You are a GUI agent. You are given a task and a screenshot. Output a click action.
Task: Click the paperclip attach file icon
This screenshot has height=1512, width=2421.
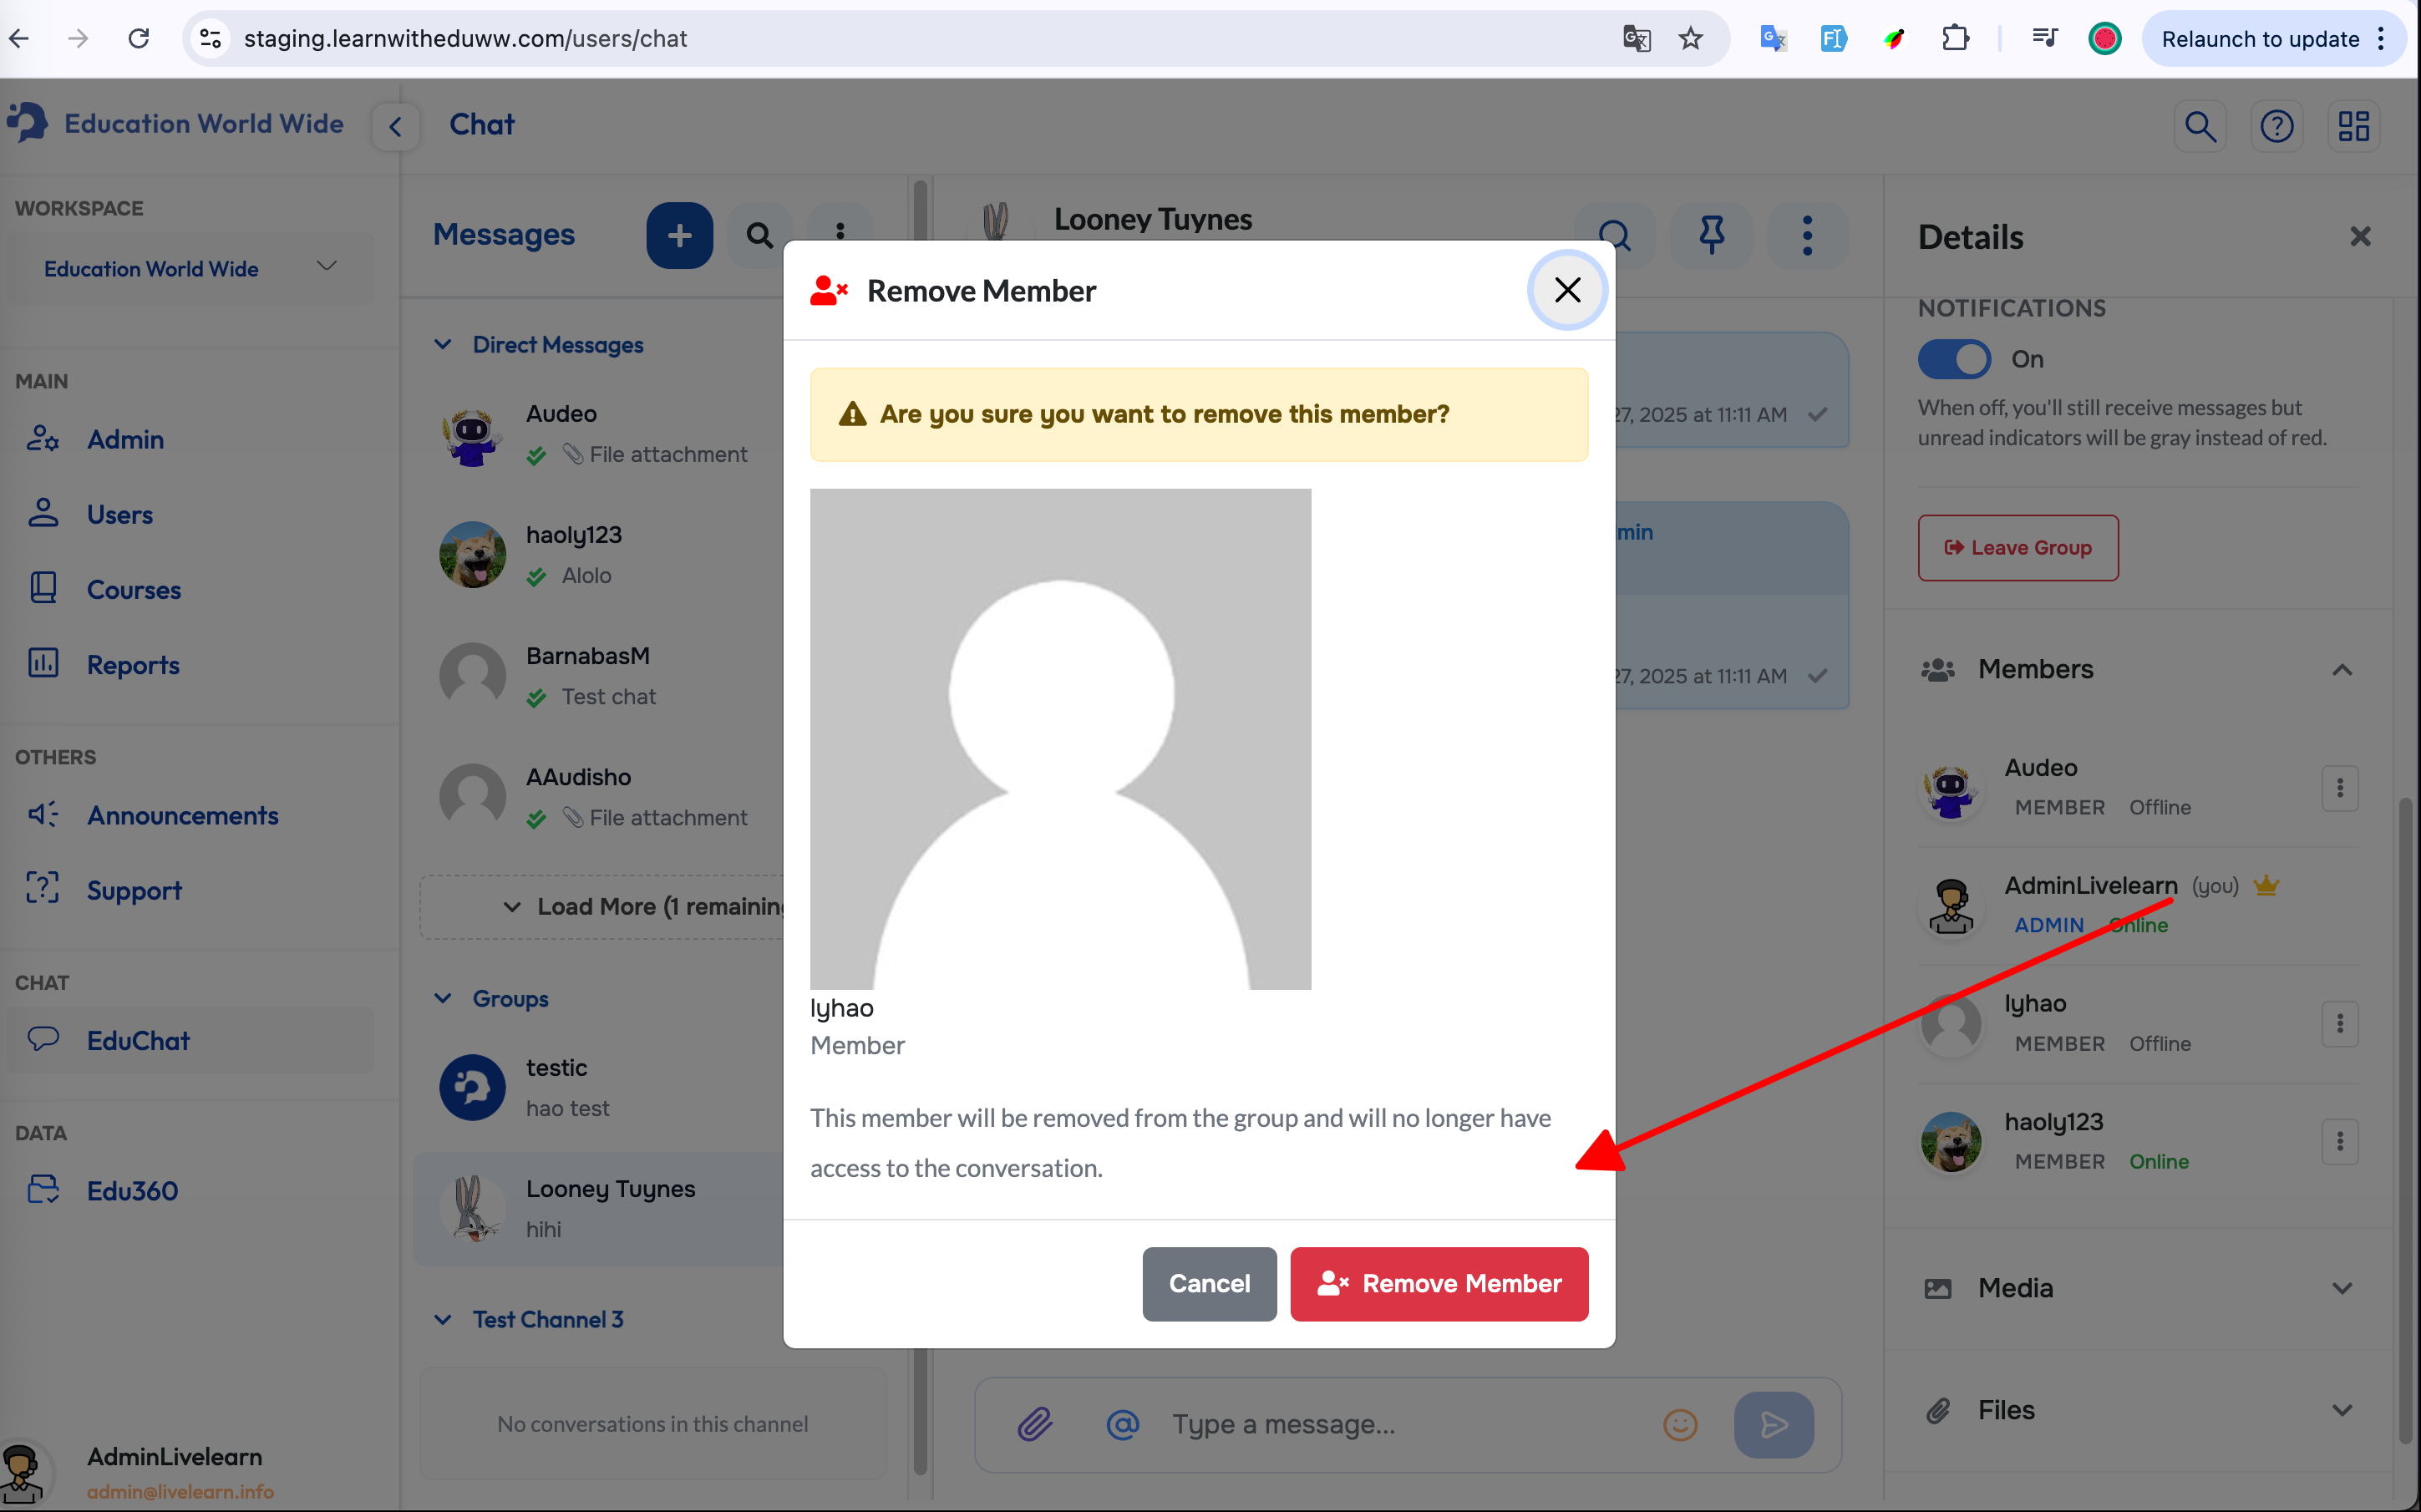pos(1035,1423)
